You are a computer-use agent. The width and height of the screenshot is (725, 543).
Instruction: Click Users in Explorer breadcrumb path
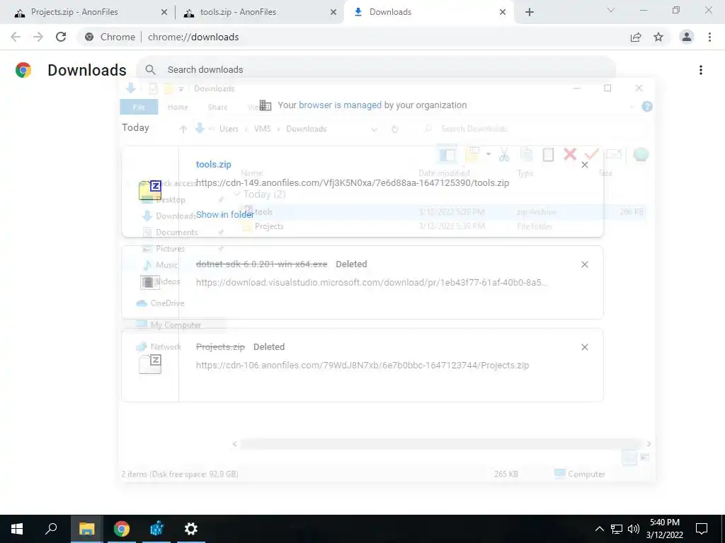[229, 129]
